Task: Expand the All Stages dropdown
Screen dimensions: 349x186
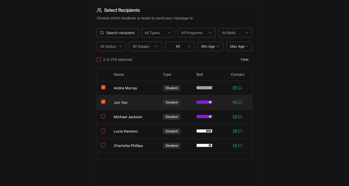Action: point(145,46)
